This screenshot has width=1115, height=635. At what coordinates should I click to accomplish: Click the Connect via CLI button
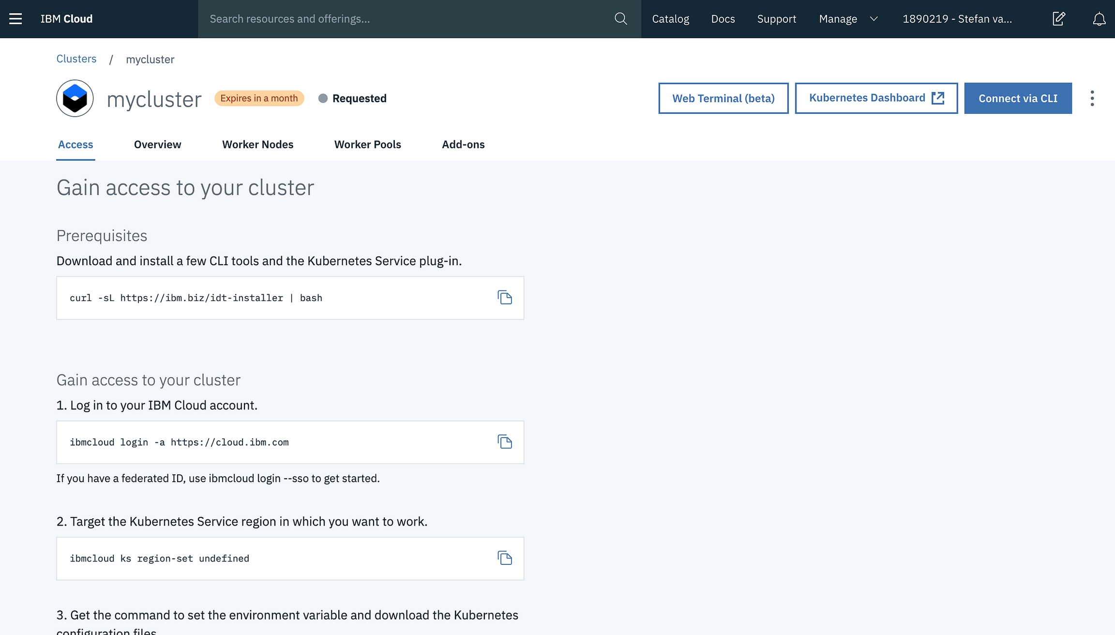pyautogui.click(x=1018, y=98)
